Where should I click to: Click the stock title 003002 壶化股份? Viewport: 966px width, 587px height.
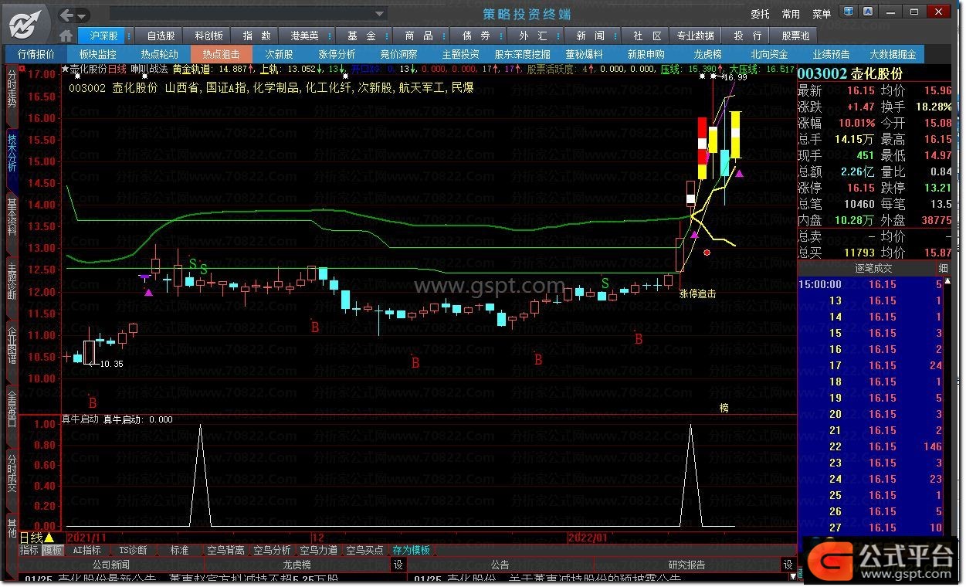850,73
